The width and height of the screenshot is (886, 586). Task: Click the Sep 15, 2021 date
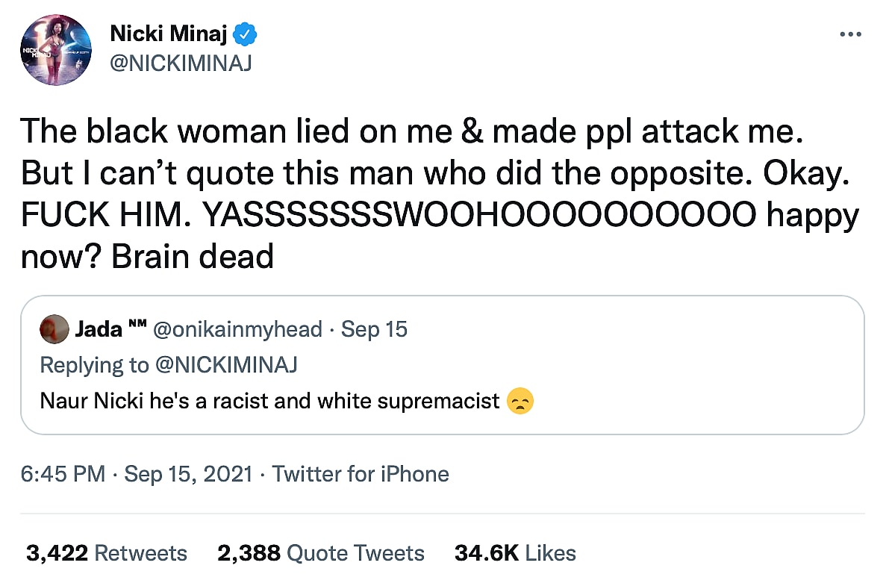point(188,474)
